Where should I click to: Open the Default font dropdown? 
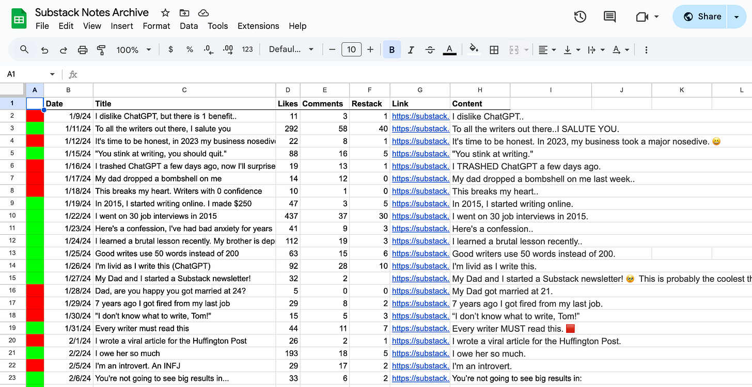[x=291, y=50]
